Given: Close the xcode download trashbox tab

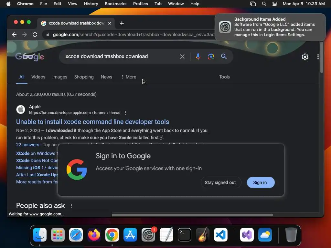Looking at the screenshot, I should click(x=110, y=23).
